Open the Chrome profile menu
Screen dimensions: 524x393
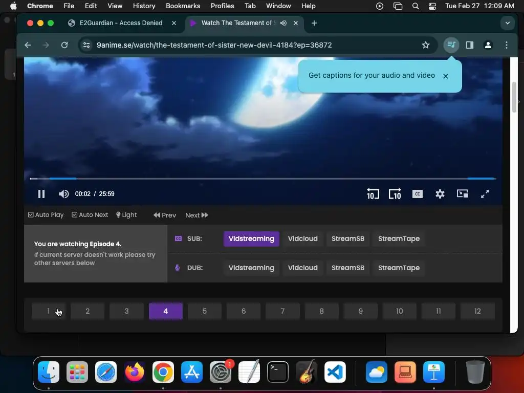pos(488,45)
